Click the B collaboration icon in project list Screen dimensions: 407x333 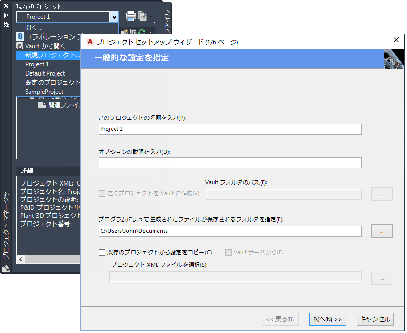pos(20,36)
